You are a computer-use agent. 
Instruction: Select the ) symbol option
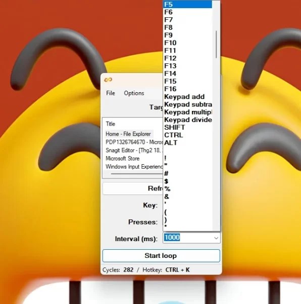187,219
